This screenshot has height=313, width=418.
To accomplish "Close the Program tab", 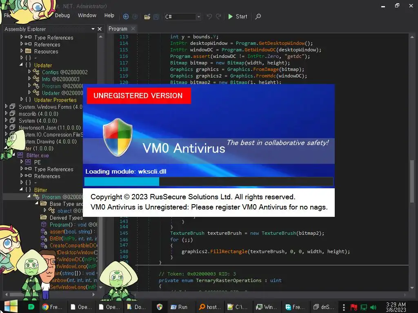I will pyautogui.click(x=133, y=29).
